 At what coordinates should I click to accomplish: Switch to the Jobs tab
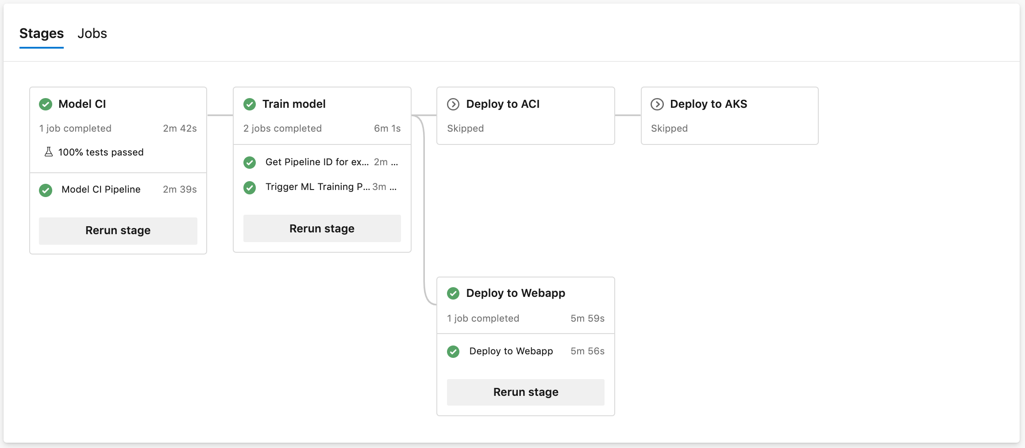click(92, 33)
